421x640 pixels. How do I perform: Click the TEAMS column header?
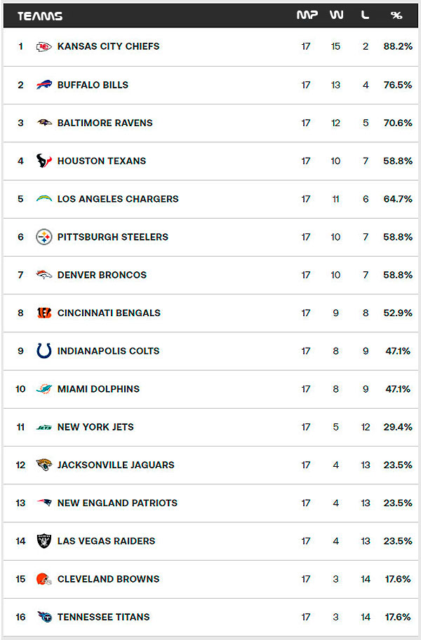pyautogui.click(x=40, y=16)
